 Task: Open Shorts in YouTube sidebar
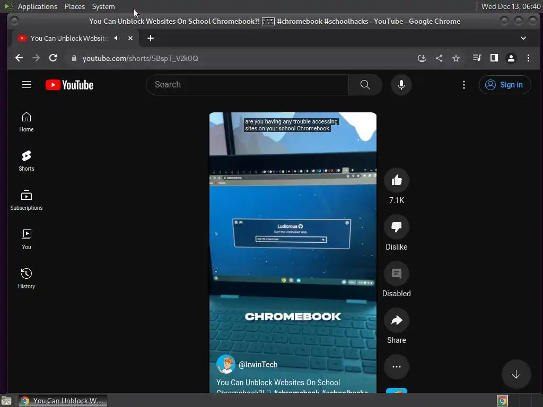(x=27, y=161)
